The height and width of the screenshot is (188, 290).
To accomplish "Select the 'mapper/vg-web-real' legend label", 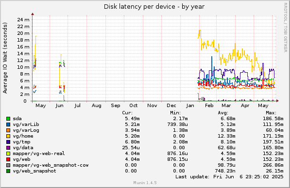I will pos(39,154).
